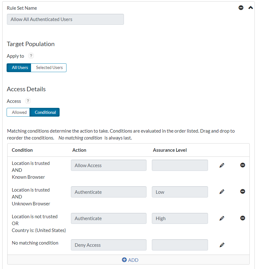Open the Apply to help tooltip
Screen dimensions: 256x269
pyautogui.click(x=30, y=56)
